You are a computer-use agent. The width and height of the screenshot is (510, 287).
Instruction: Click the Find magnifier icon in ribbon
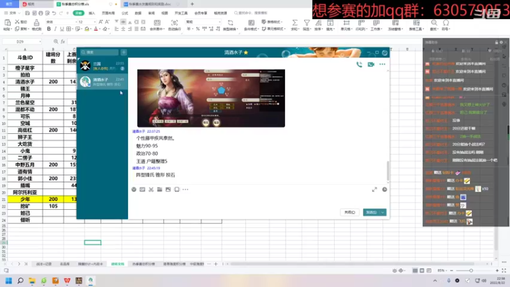pyautogui.click(x=434, y=23)
